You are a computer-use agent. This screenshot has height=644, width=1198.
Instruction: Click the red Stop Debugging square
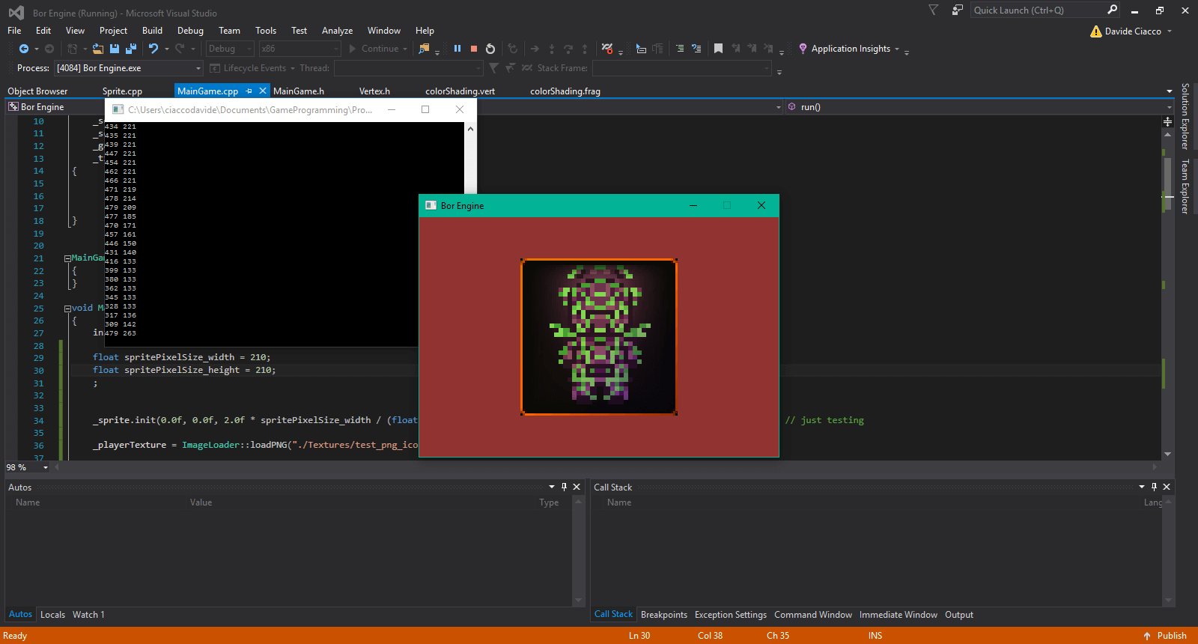coord(474,49)
